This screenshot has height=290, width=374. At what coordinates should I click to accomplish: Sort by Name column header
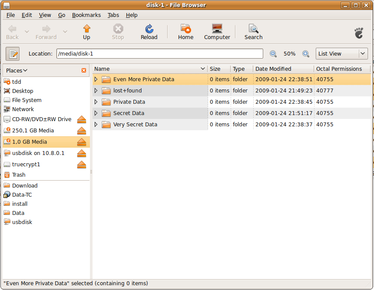tap(150, 69)
